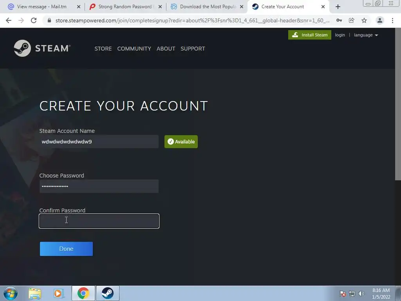Close the Strong Random Password tab
The image size is (401, 301).
[160, 7]
